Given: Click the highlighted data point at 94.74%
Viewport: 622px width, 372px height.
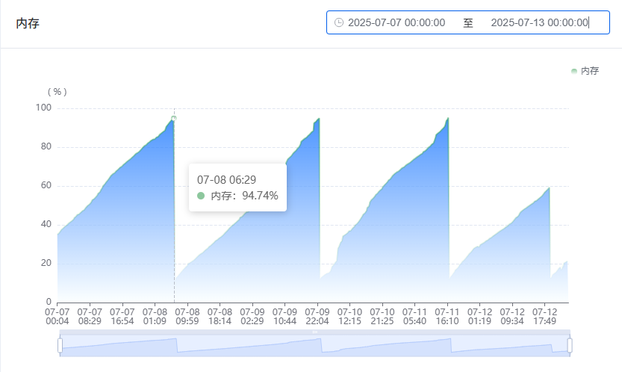Looking at the screenshot, I should coord(174,118).
